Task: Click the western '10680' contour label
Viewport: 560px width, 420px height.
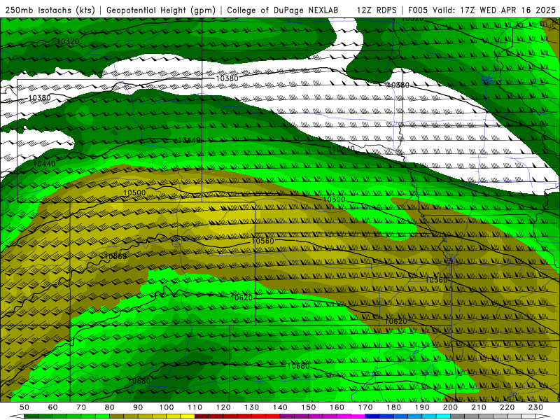Action: pyautogui.click(x=139, y=381)
